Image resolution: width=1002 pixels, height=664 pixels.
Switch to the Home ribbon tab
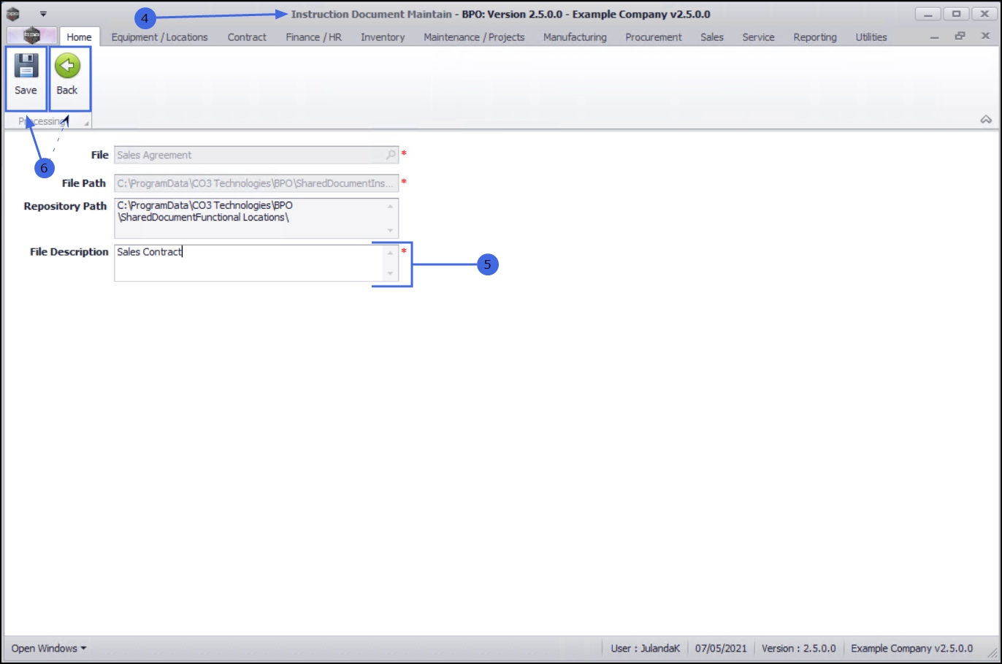tap(79, 37)
